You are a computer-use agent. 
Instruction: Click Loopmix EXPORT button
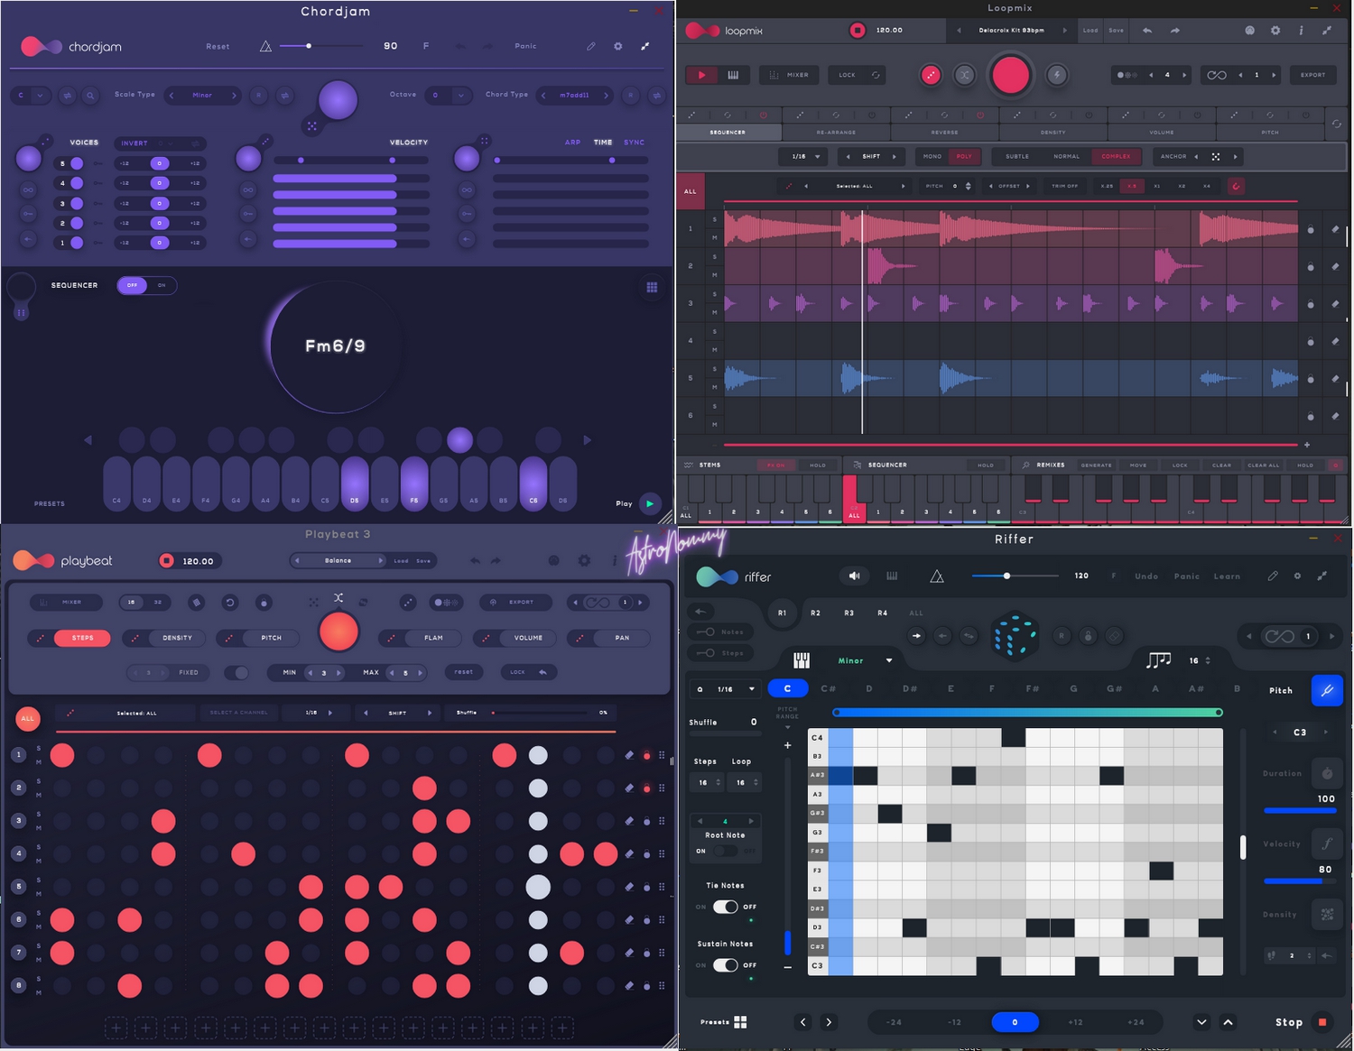click(1313, 75)
